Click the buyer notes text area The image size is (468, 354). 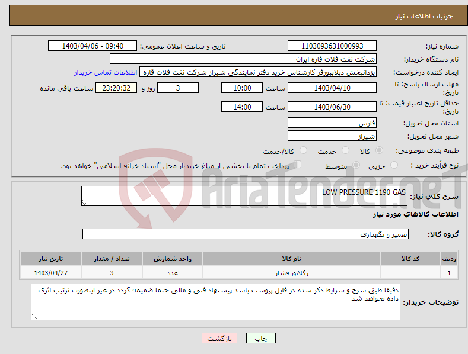[x=215, y=302]
